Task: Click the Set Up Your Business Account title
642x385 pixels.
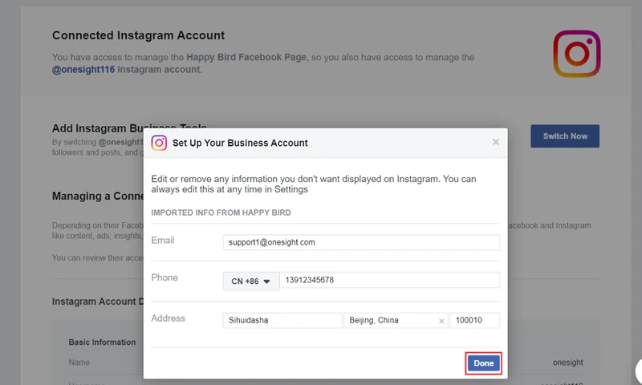Action: [240, 143]
